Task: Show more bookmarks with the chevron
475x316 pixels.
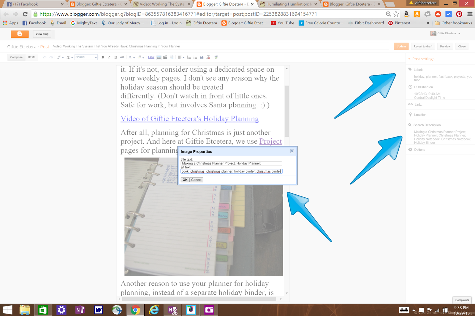Action: (428, 23)
